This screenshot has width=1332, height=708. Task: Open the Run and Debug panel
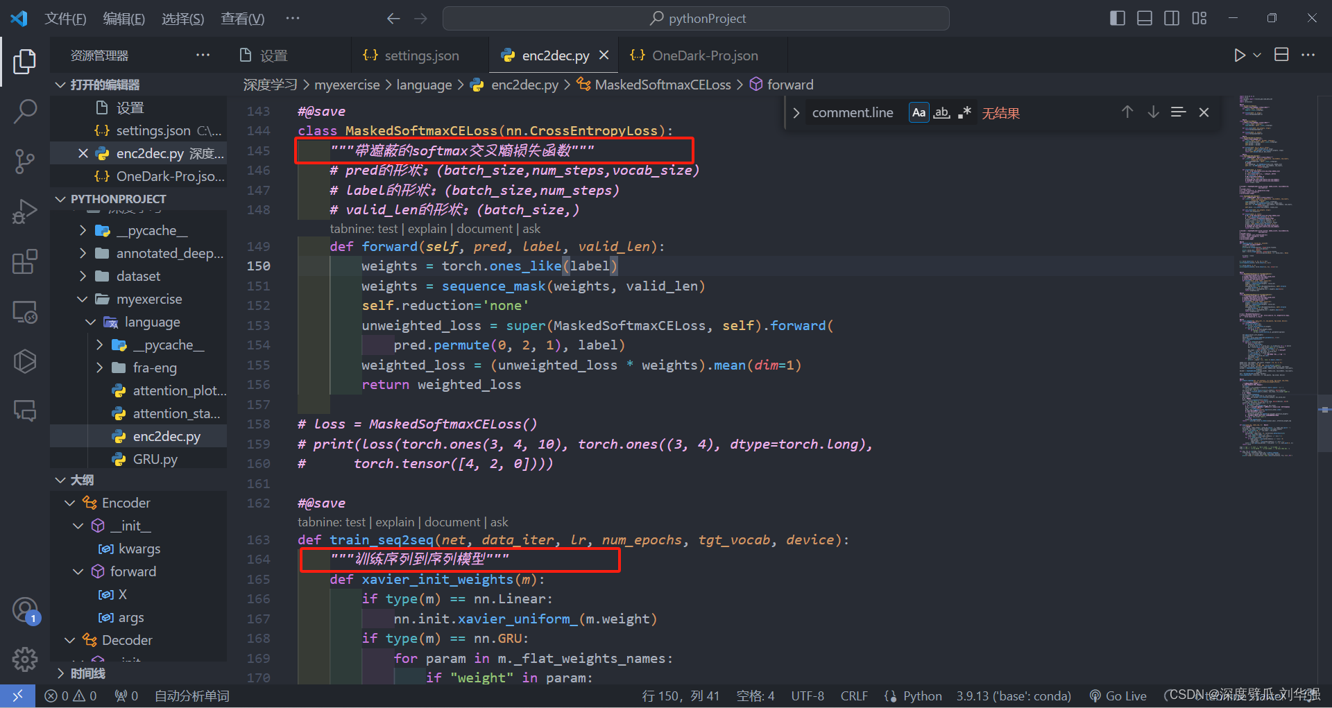[25, 211]
